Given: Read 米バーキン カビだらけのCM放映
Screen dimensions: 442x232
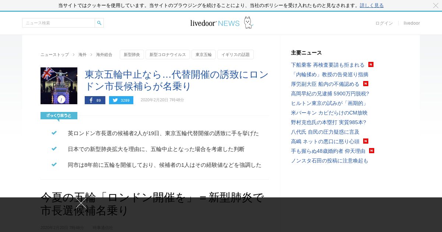Looking at the screenshot, I should coord(329,113).
